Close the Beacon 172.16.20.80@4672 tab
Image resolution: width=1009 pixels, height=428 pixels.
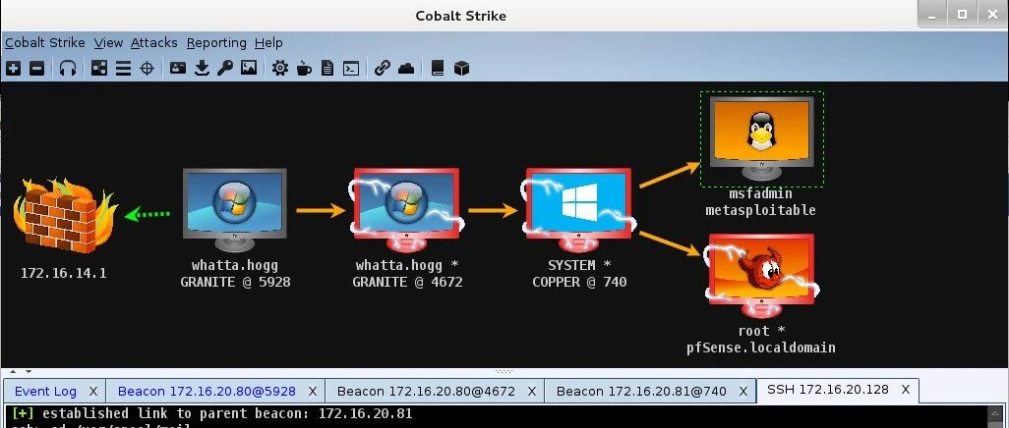532,391
